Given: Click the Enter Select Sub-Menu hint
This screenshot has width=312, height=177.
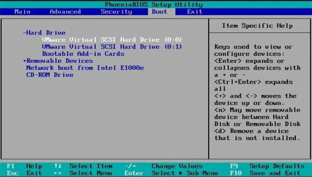Looking at the screenshot, I should point(171,173).
